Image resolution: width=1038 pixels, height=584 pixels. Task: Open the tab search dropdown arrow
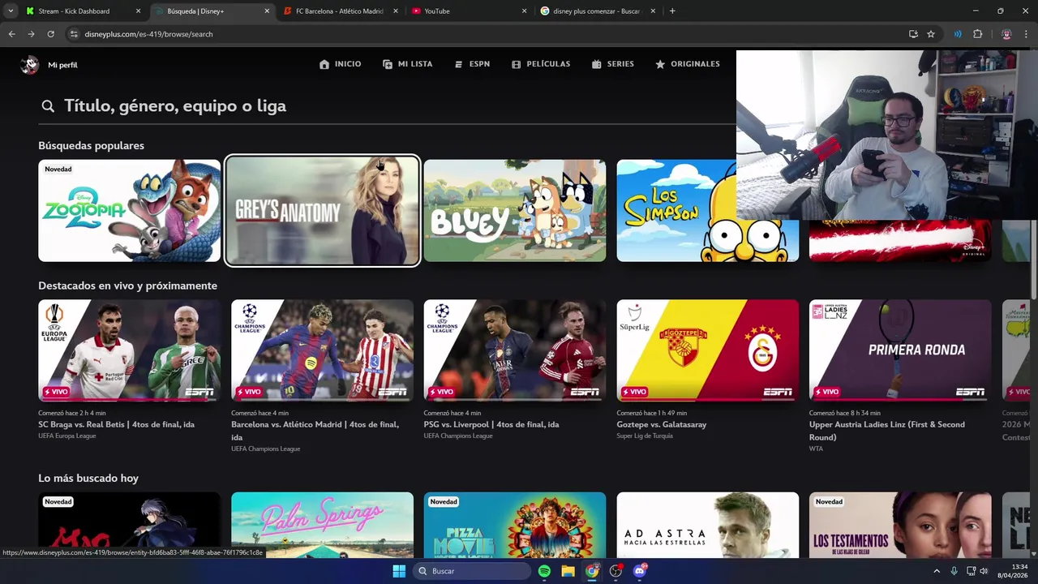coord(11,11)
